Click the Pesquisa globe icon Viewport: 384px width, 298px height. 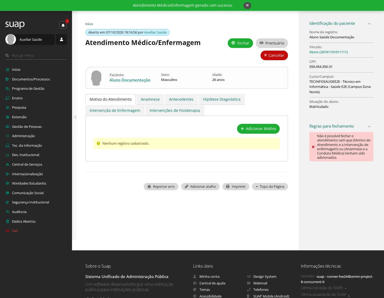[7, 108]
